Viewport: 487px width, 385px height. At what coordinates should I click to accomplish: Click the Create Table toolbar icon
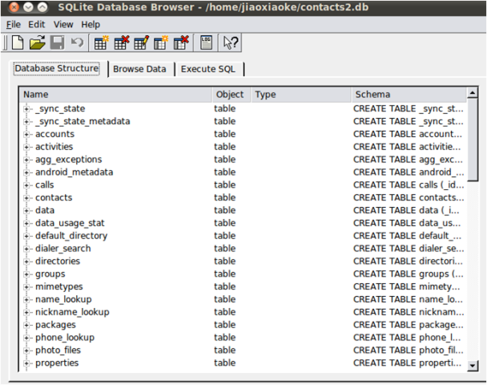pyautogui.click(x=102, y=43)
